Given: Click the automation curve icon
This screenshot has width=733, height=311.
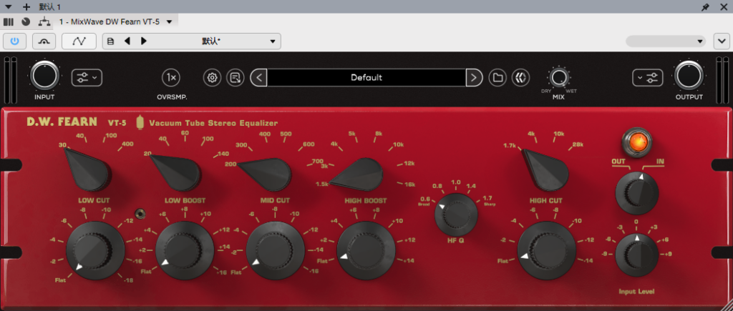Looking at the screenshot, I should [79, 41].
